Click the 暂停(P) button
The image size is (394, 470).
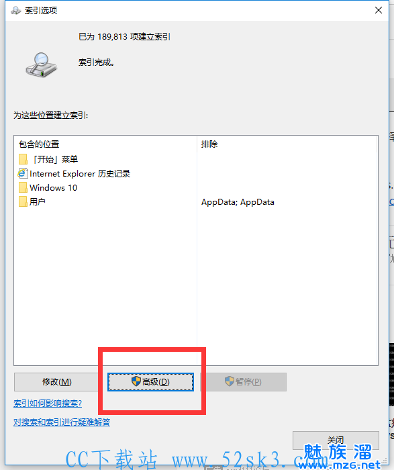243,382
